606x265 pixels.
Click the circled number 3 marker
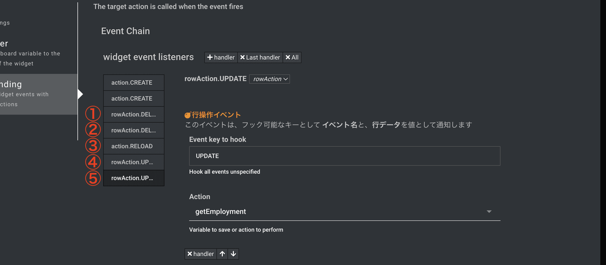93,146
